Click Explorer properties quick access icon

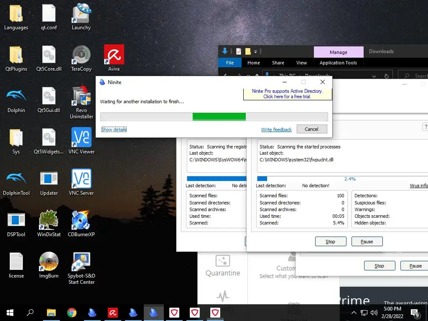[239, 51]
